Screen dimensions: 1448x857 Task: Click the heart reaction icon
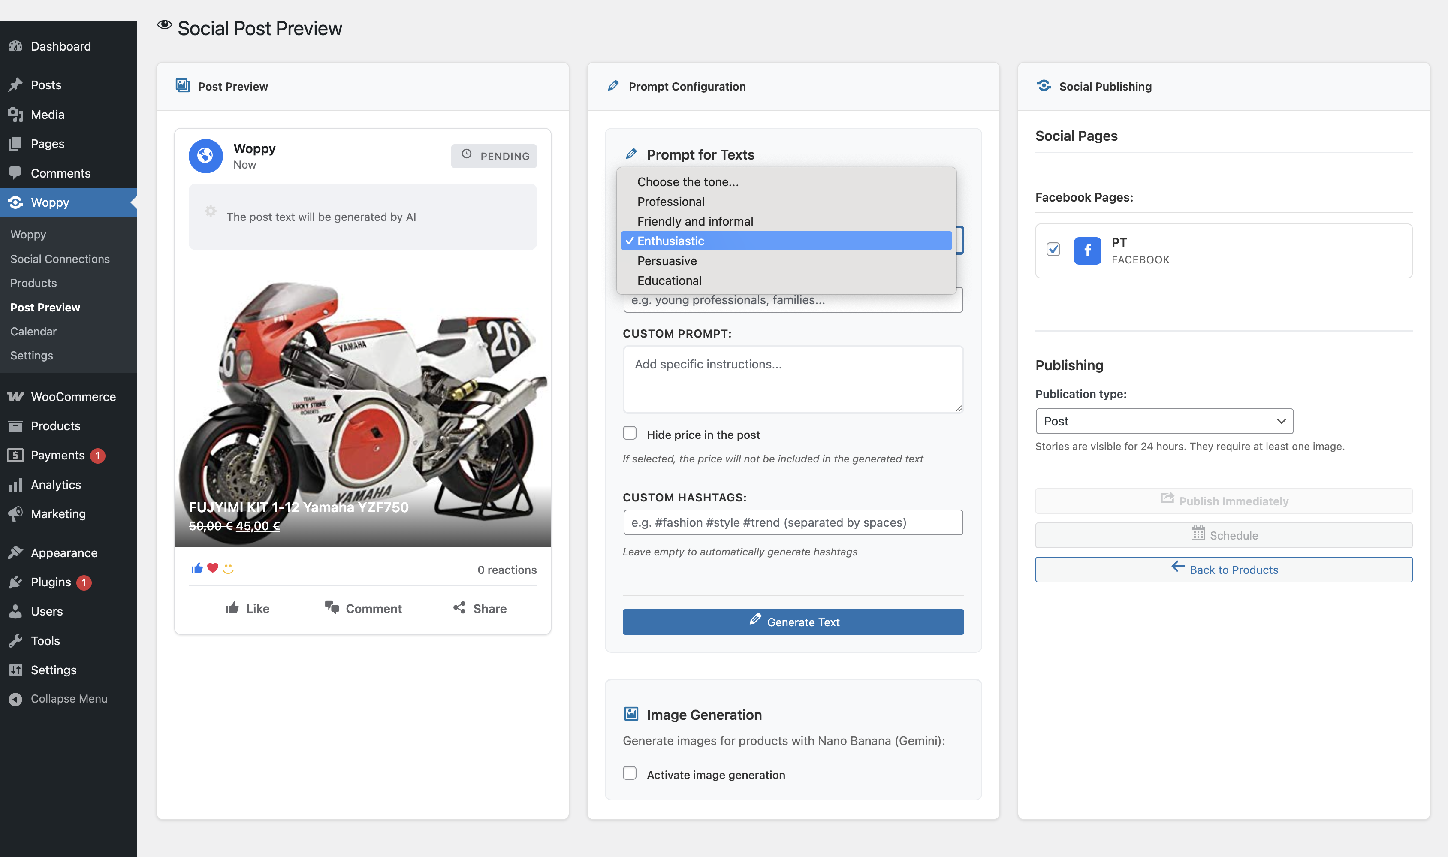(212, 568)
